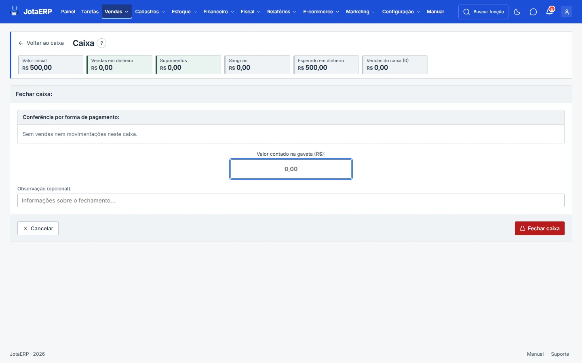The height and width of the screenshot is (363, 582).
Task: Click the Voltar ao caixa link
Action: coord(41,43)
